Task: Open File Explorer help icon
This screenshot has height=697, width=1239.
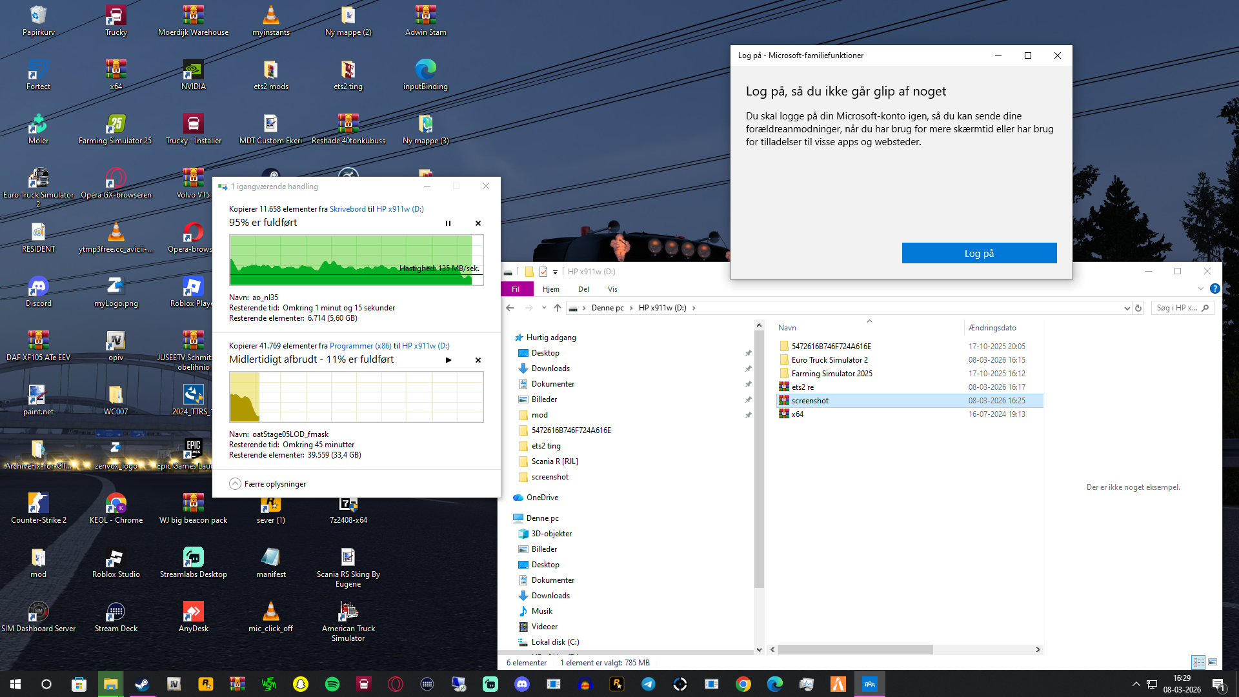Action: pos(1214,289)
